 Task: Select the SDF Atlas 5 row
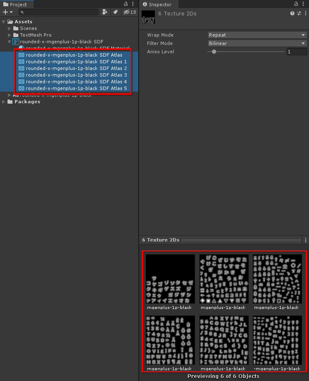point(69,88)
